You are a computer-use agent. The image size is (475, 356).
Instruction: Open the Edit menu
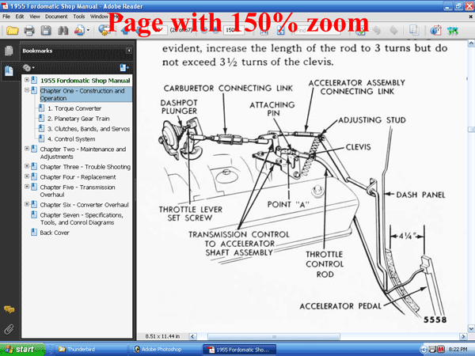[x=20, y=17]
